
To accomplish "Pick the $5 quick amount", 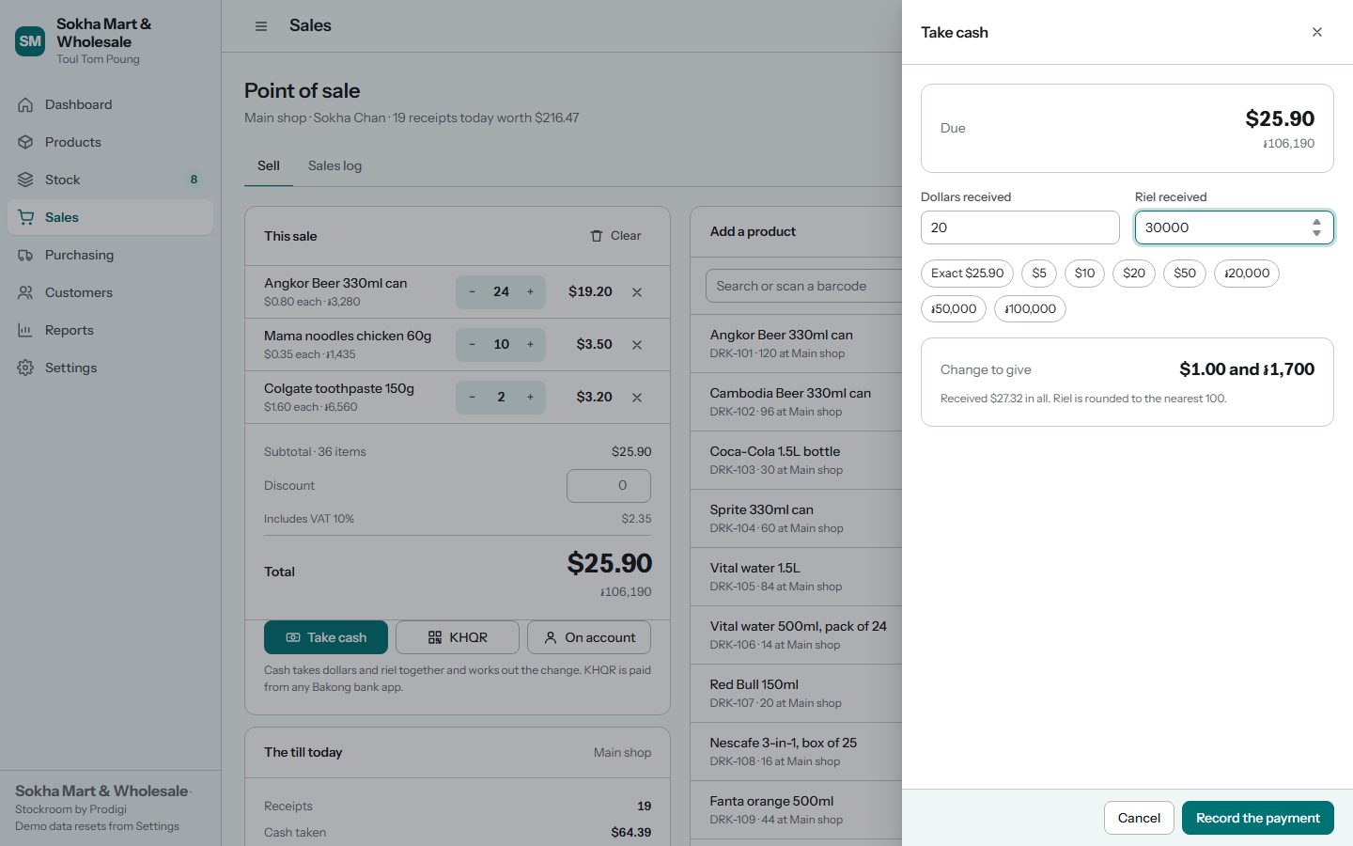I will tap(1039, 274).
